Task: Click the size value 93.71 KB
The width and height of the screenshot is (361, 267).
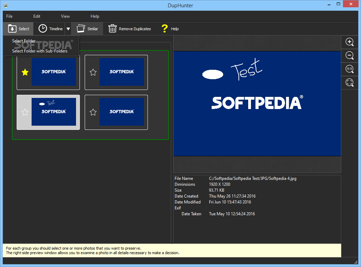Action: [x=216, y=190]
